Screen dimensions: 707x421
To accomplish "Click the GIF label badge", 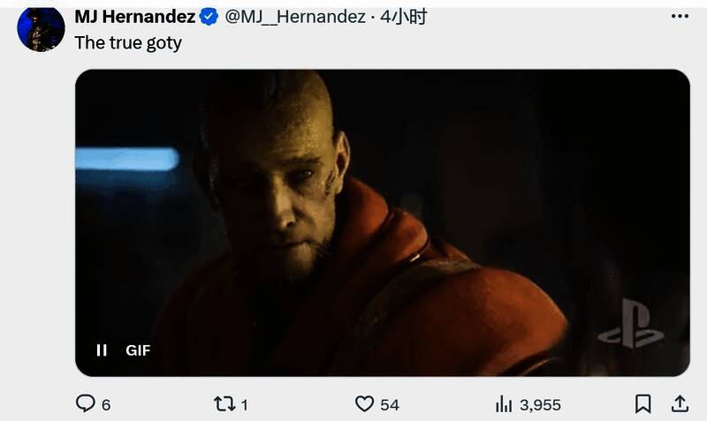I will [138, 350].
